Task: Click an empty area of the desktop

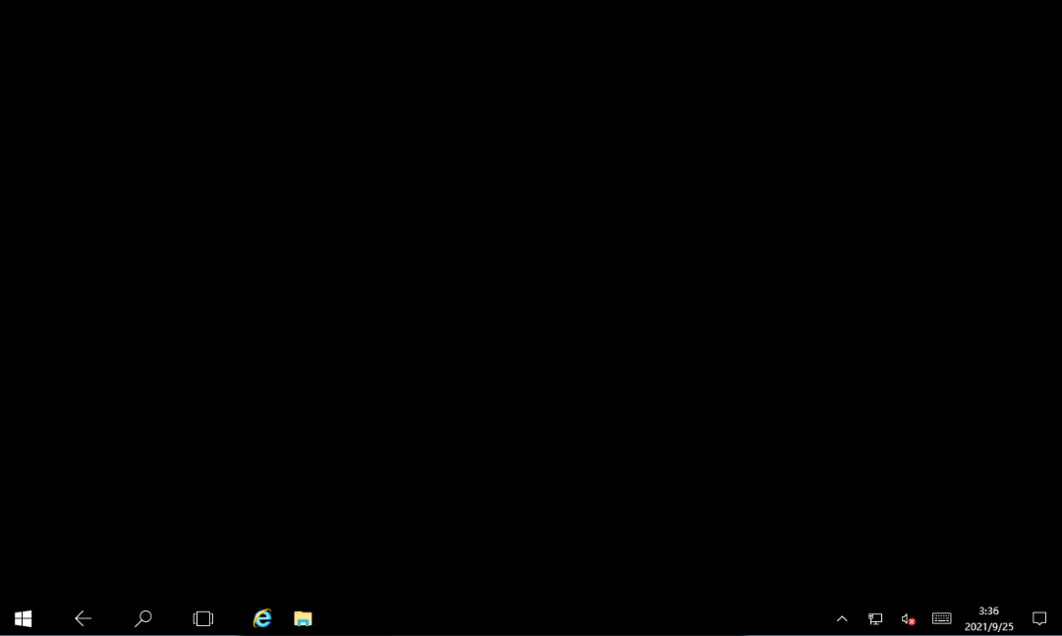Action: click(x=531, y=294)
